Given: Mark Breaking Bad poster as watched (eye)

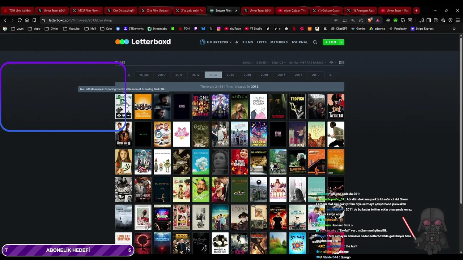Looking at the screenshot, I should click(119, 116).
